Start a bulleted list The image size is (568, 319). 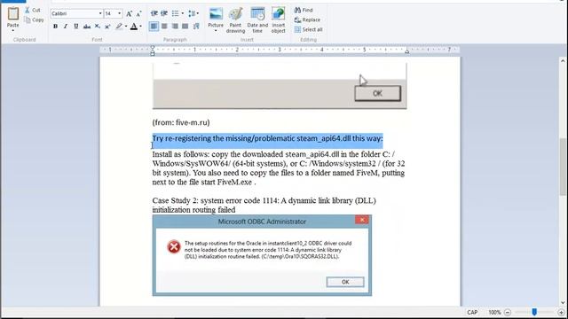pyautogui.click(x=176, y=13)
